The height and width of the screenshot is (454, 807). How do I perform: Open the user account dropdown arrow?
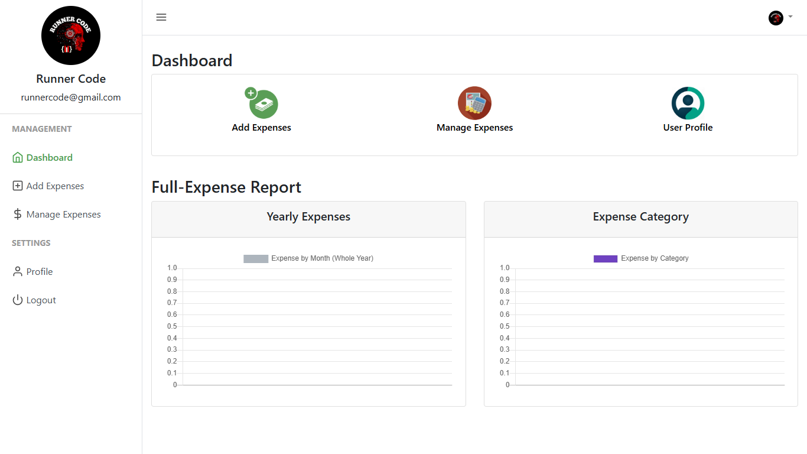tap(790, 17)
